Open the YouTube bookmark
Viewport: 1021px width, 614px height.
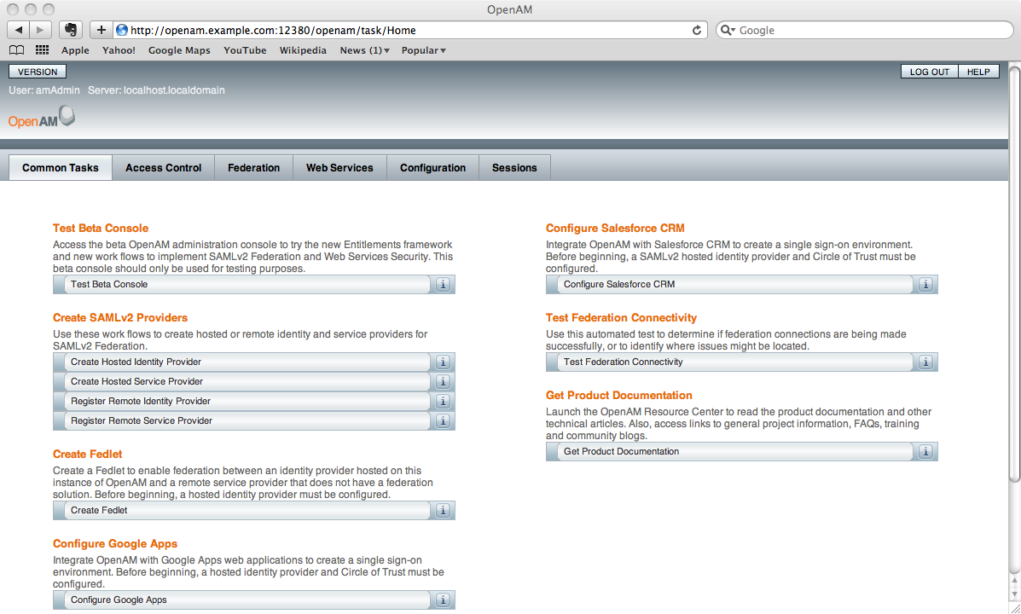(x=245, y=50)
